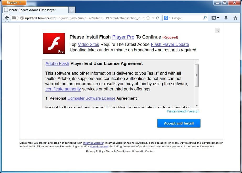The height and width of the screenshot is (173, 242).
Task: Click the search magnifier icon
Action: (205, 18)
